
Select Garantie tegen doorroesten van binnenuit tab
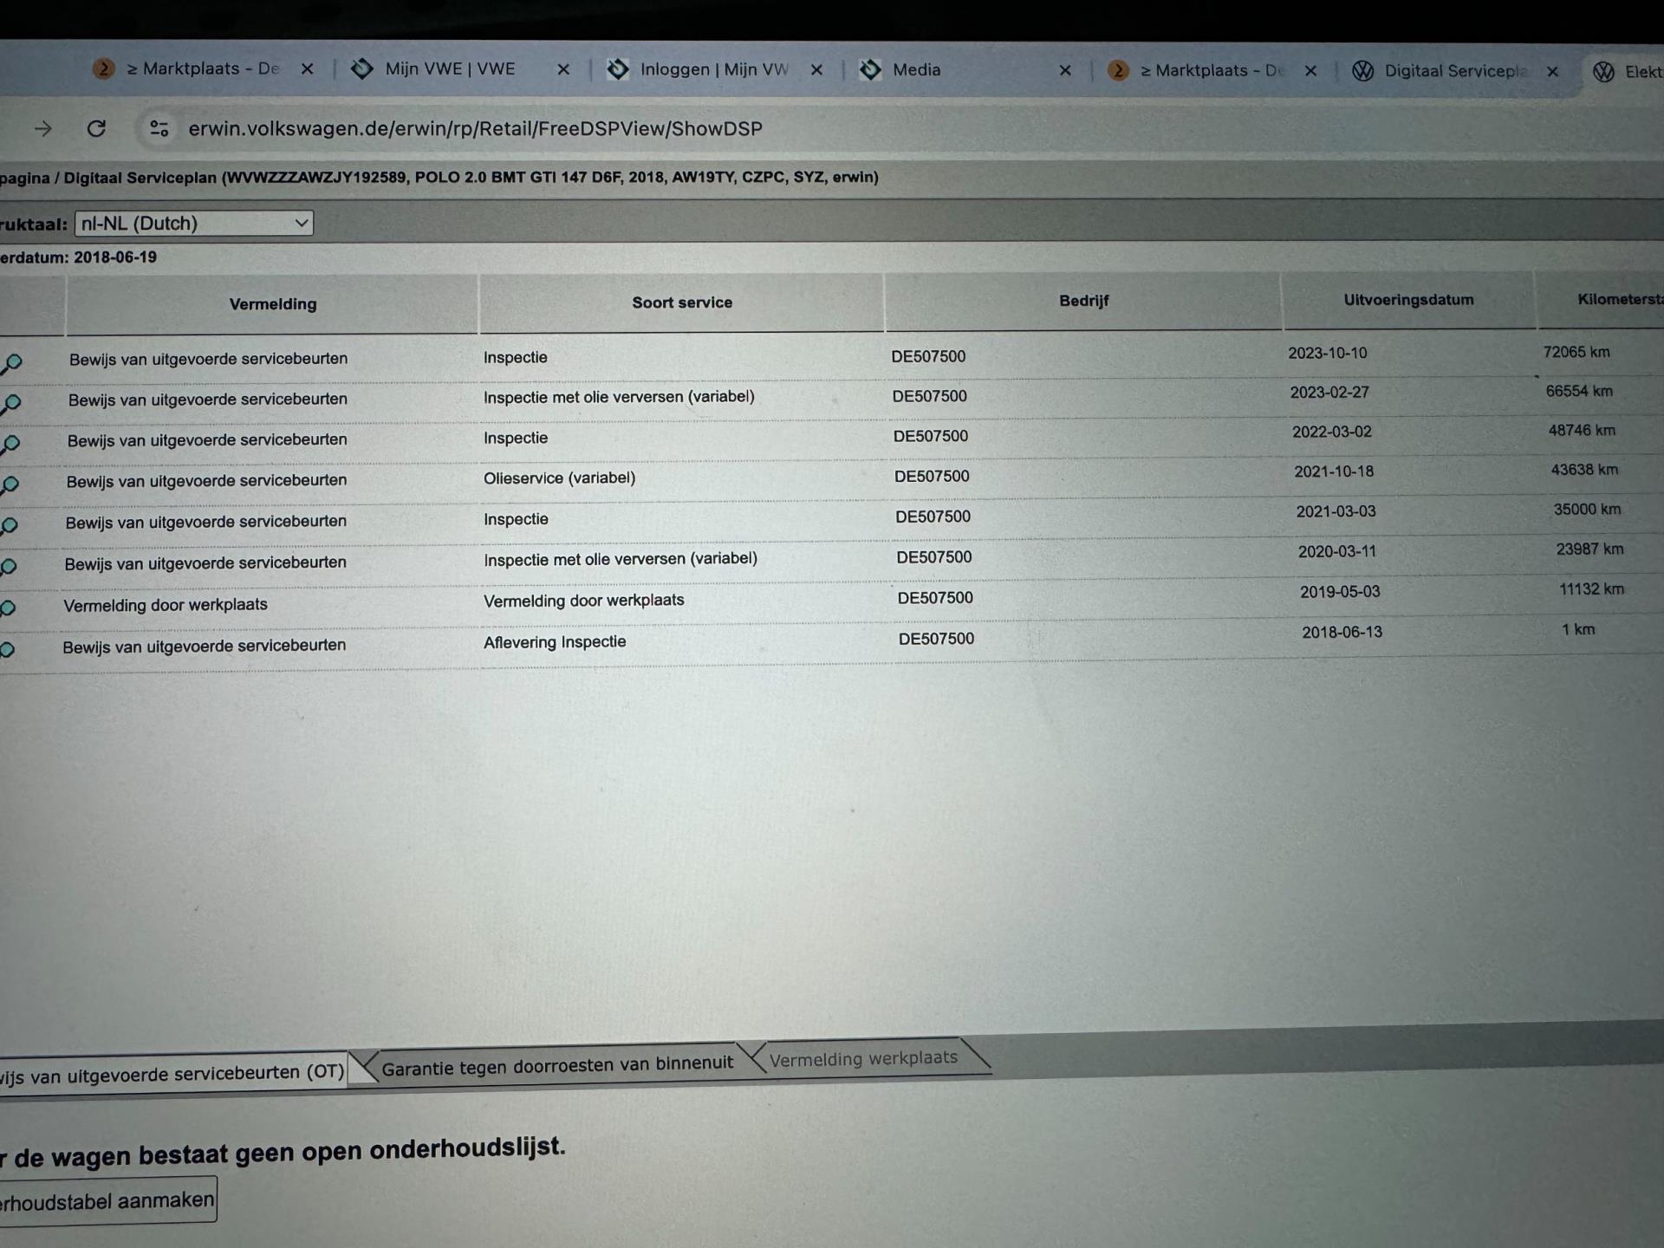(x=557, y=1064)
